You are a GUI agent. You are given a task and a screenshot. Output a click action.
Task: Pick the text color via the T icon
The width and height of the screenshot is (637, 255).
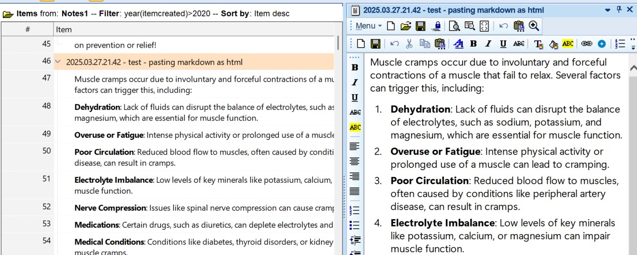click(538, 44)
